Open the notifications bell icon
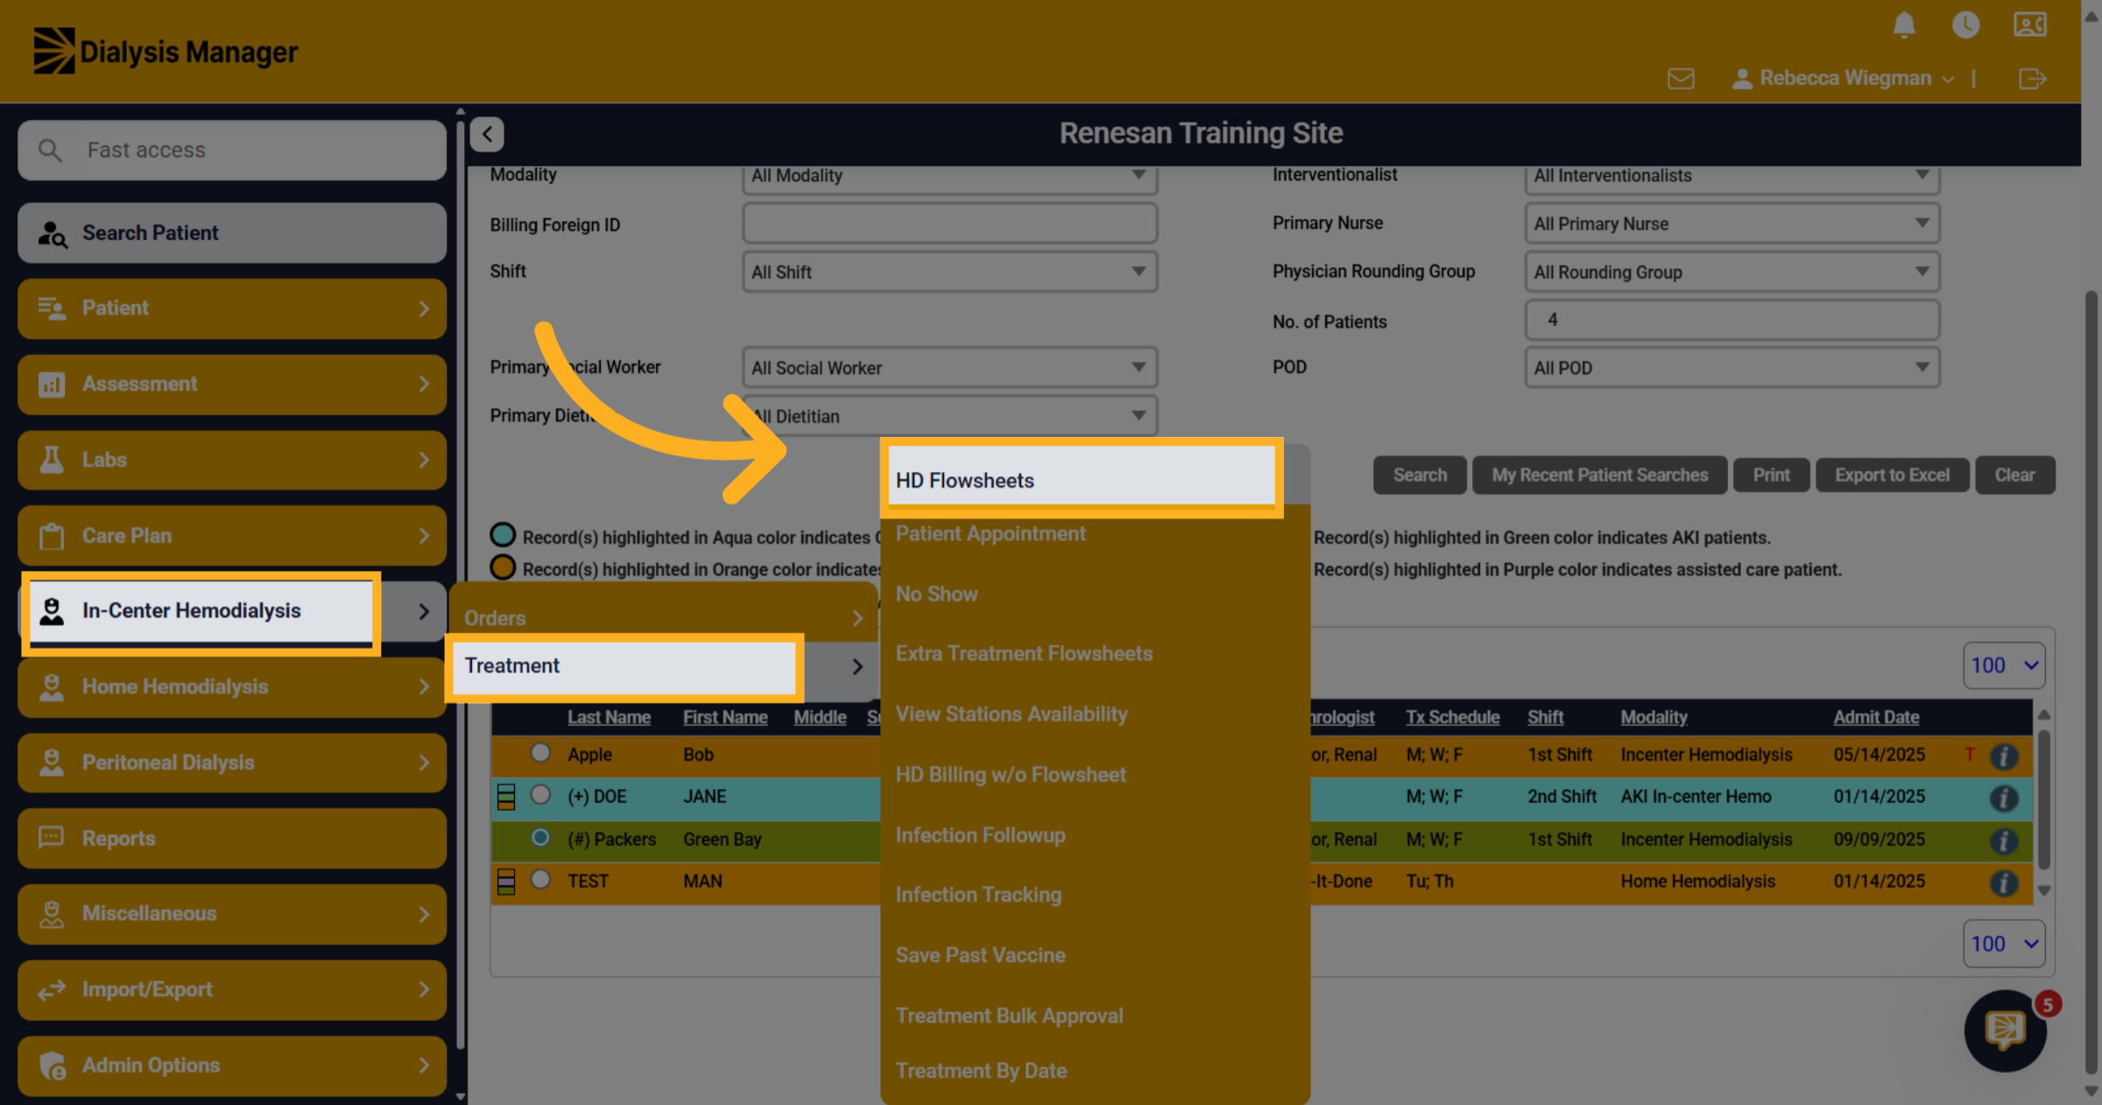Screen dimensions: 2102x1105 pos(1903,25)
